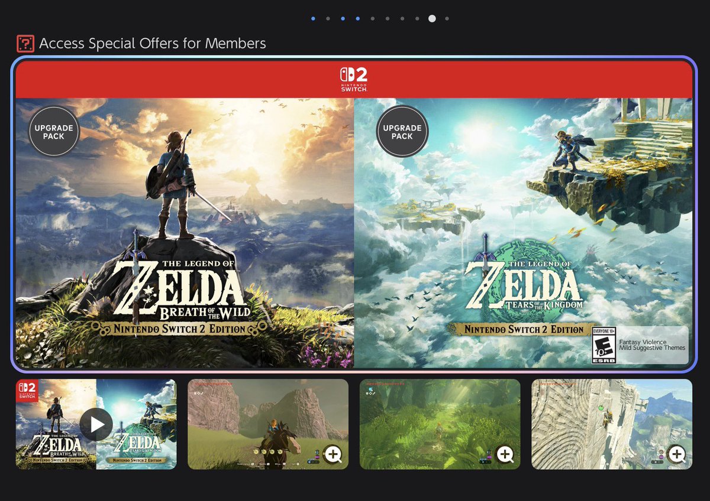Open the horse-riding gameplay screenshot thumbnail

click(x=268, y=424)
